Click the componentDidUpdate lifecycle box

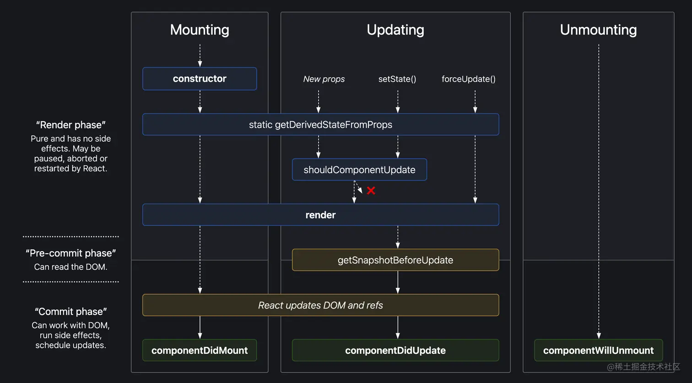point(395,351)
